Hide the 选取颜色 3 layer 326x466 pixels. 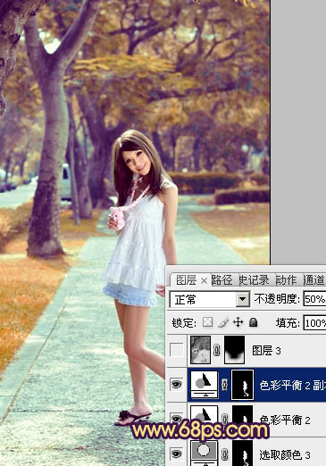pyautogui.click(x=176, y=454)
